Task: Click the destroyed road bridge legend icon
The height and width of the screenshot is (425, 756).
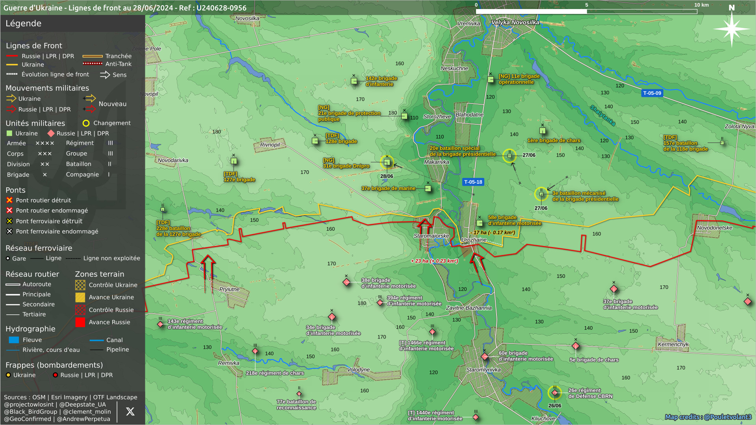Action: pos(9,200)
